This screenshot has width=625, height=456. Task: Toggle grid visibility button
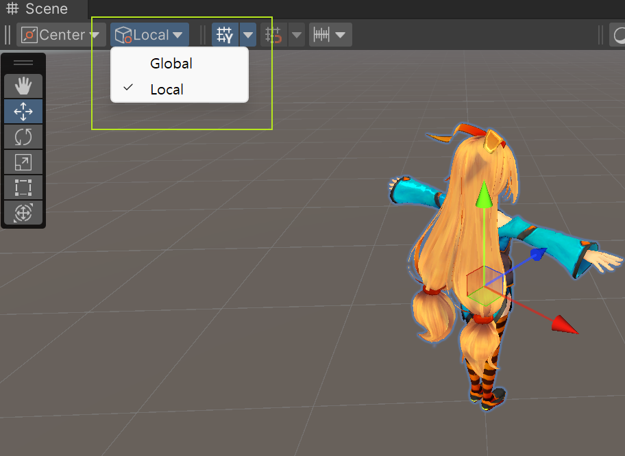coord(225,35)
